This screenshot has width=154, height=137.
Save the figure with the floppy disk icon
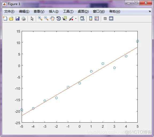click(17, 18)
